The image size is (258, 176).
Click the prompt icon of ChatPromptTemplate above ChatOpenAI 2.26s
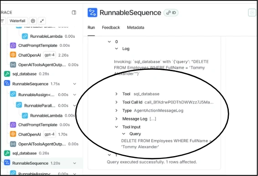13,45
